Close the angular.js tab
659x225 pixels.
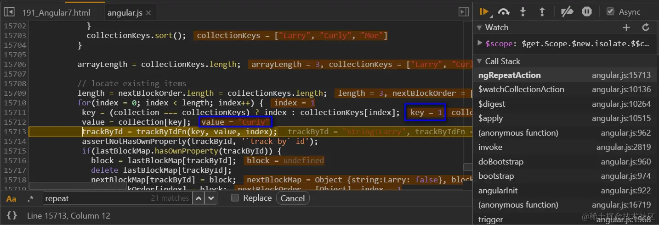click(x=148, y=13)
